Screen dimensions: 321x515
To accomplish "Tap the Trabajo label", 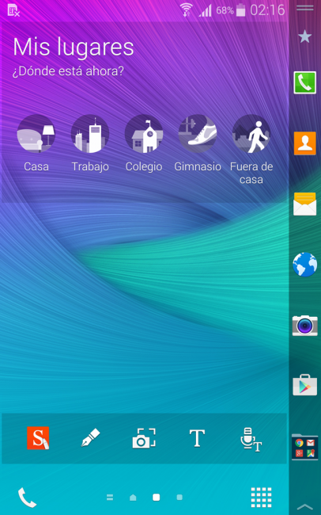I will pyautogui.click(x=90, y=167).
